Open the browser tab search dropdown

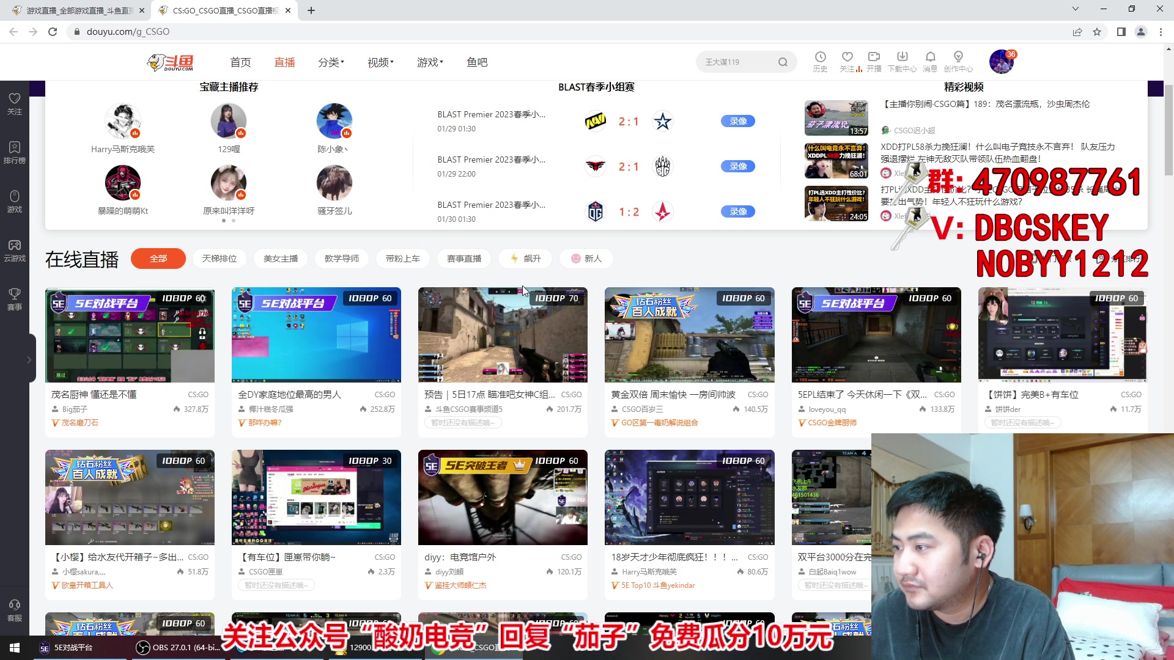tap(1075, 9)
